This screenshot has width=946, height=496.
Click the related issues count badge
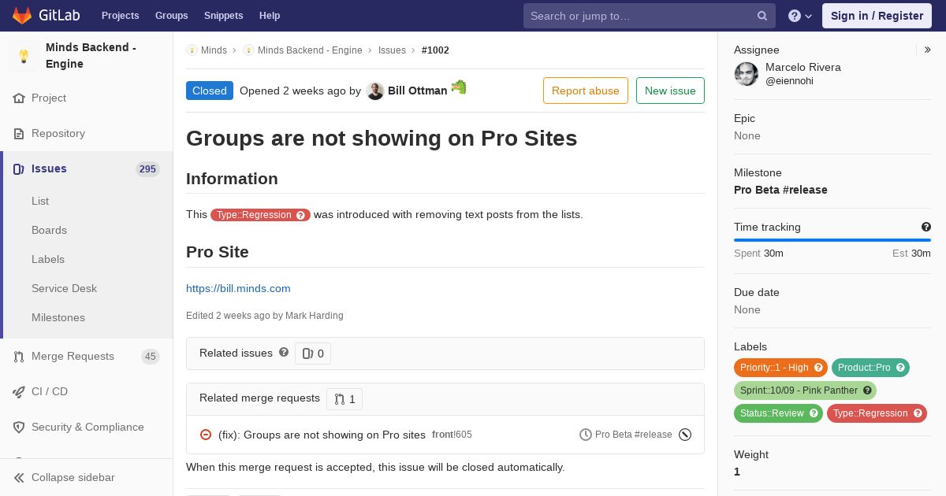point(313,354)
